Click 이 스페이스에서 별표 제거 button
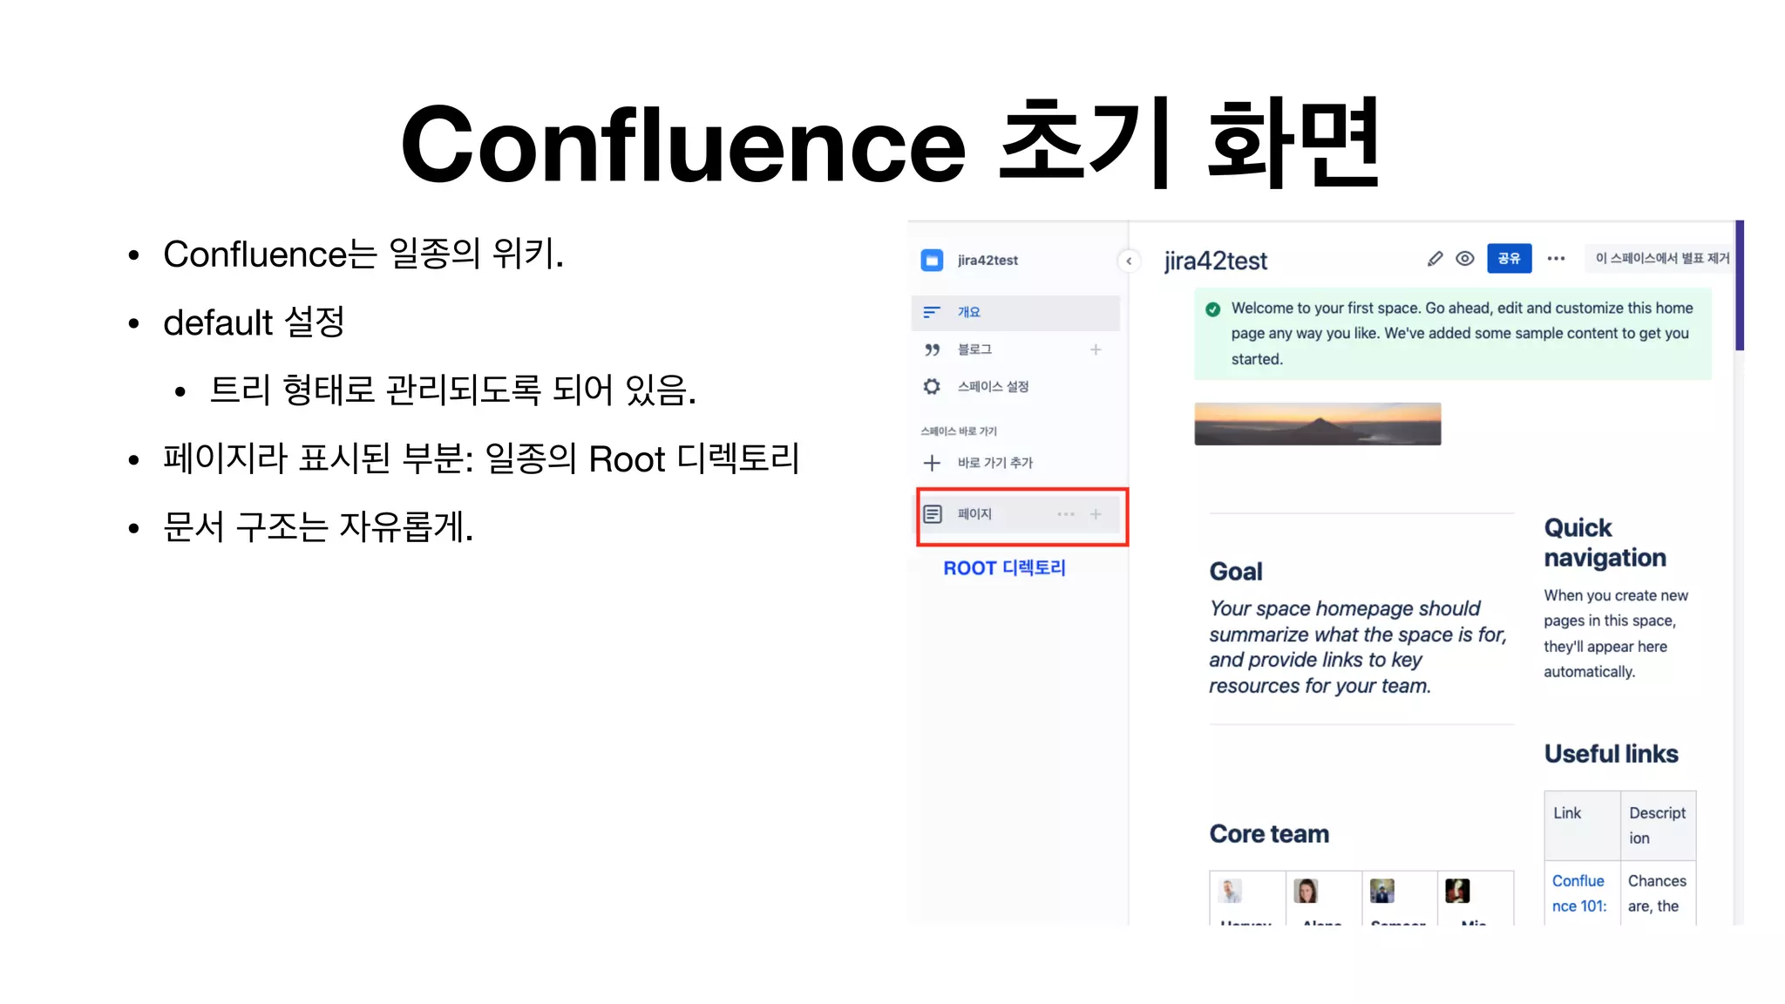This screenshot has width=1785, height=1004. coord(1661,259)
